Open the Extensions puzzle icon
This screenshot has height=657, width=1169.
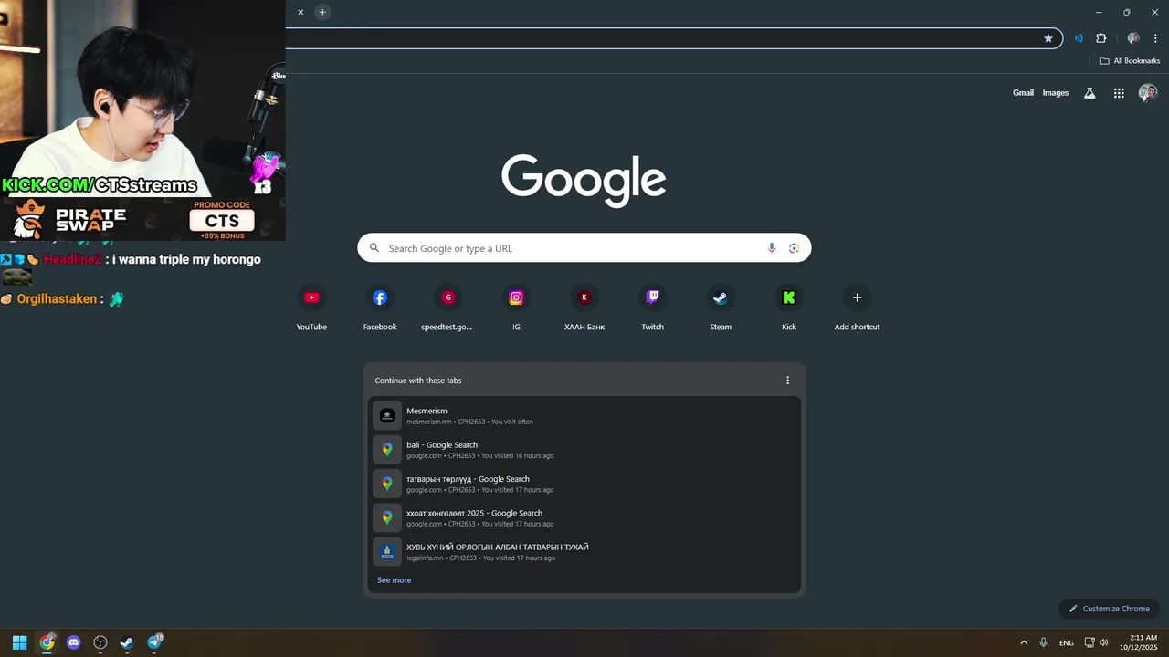(x=1101, y=38)
